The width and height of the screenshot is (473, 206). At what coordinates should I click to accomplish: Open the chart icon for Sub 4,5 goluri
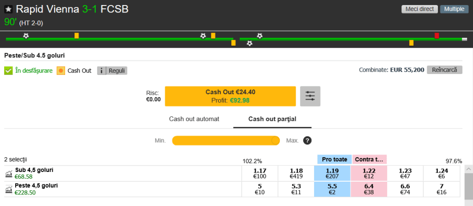9,173
